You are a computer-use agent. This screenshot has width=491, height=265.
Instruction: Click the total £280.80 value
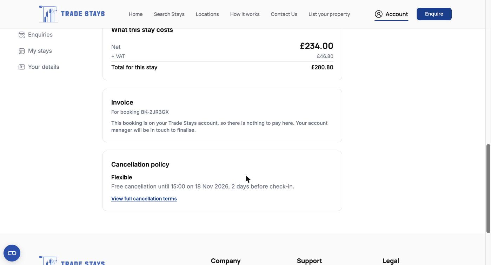pyautogui.click(x=322, y=67)
